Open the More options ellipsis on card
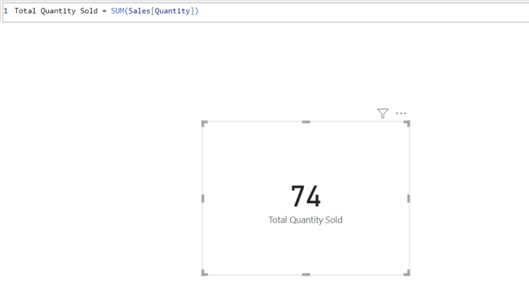529x298 pixels. 401,113
